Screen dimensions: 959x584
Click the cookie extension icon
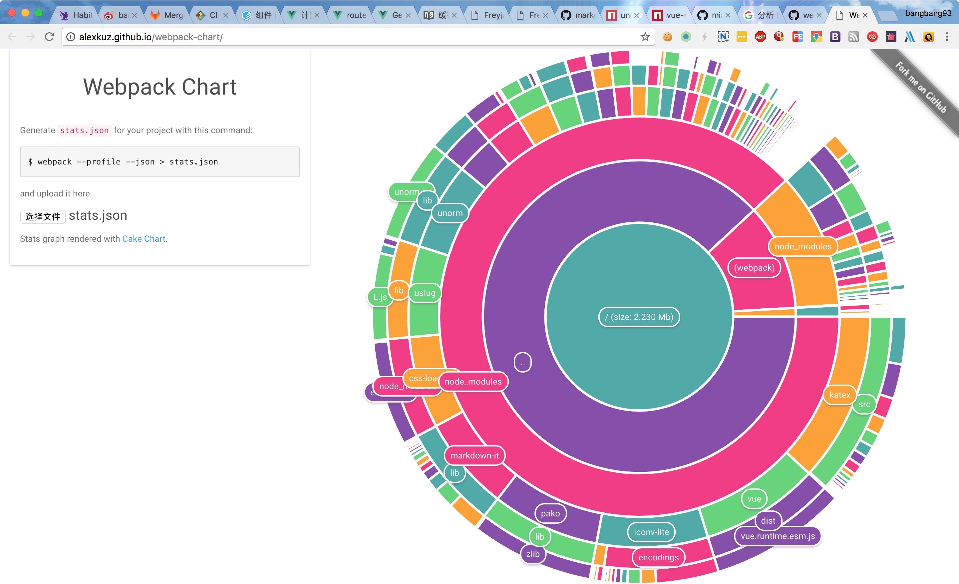point(667,37)
